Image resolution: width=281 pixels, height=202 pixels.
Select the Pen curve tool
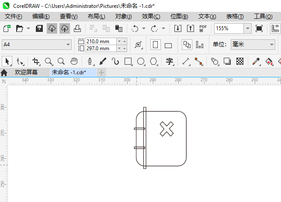90,61
